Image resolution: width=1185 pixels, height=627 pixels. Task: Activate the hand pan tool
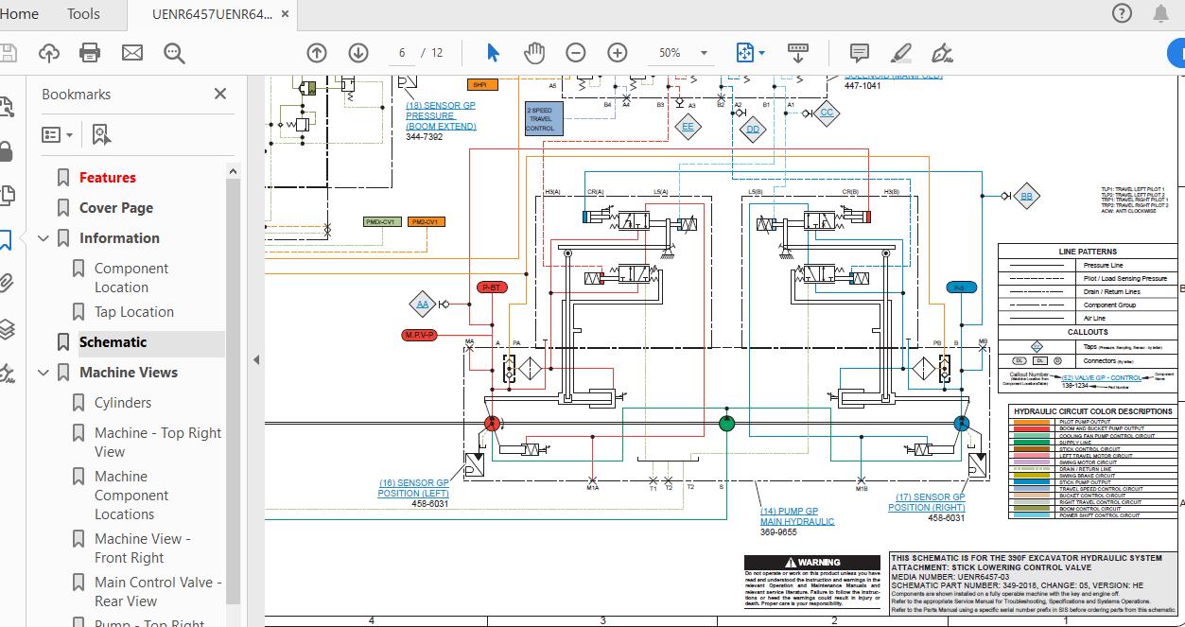coord(534,53)
